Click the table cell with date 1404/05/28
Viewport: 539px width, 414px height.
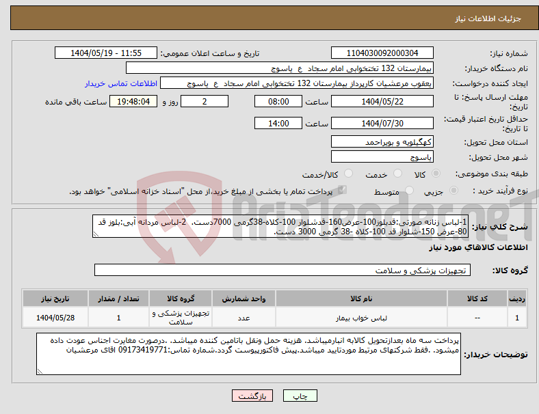click(55, 318)
